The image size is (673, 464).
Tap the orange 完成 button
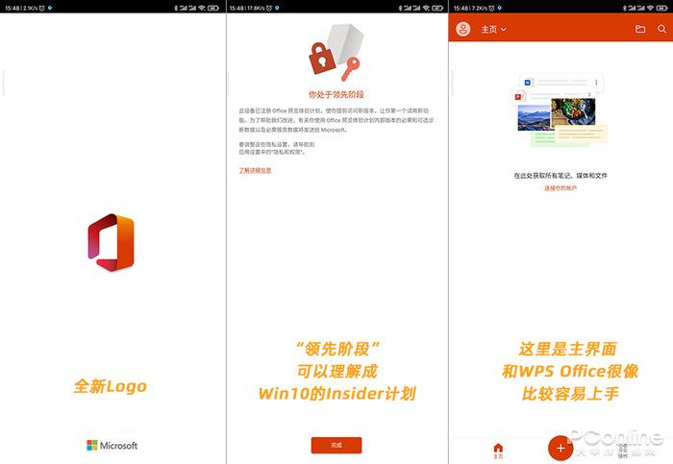(x=336, y=445)
